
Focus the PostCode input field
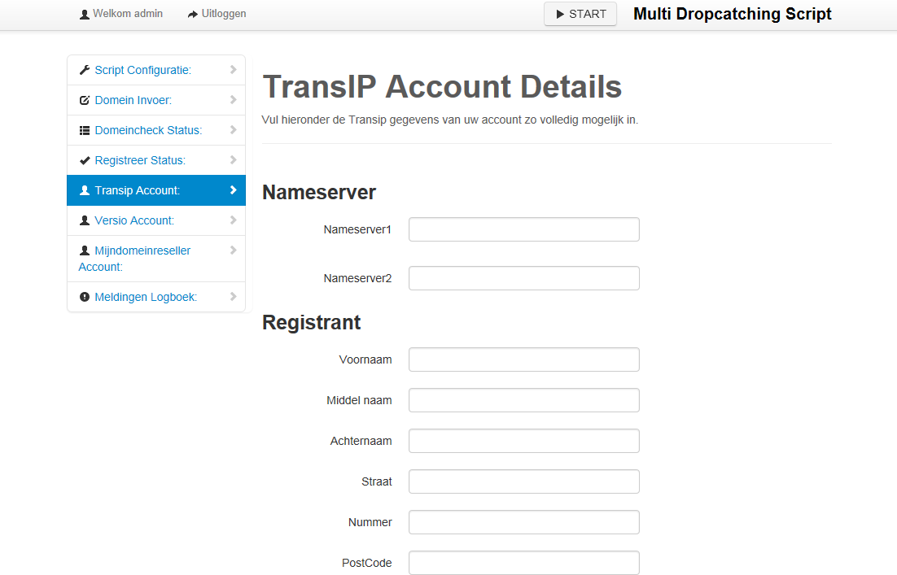click(523, 563)
